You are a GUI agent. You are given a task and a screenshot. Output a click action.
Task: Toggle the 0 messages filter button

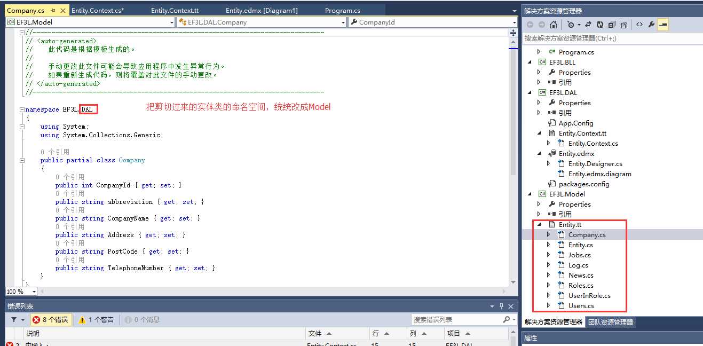point(142,320)
